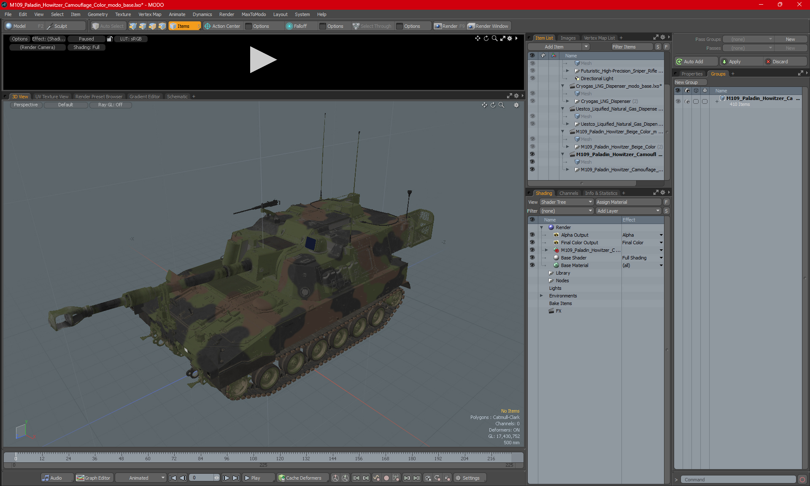Click move-view icon in 3D viewport
Image resolution: width=810 pixels, height=486 pixels.
point(484,105)
